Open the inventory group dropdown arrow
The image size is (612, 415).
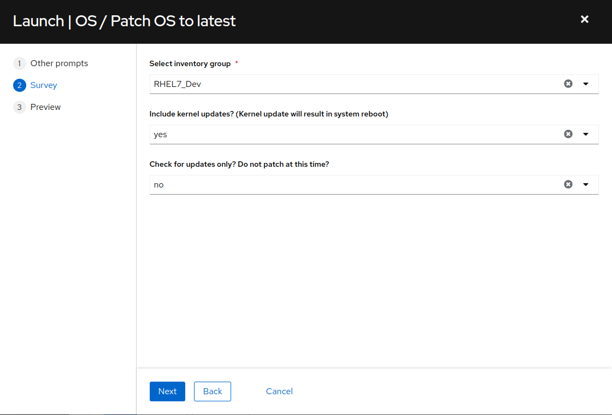585,84
